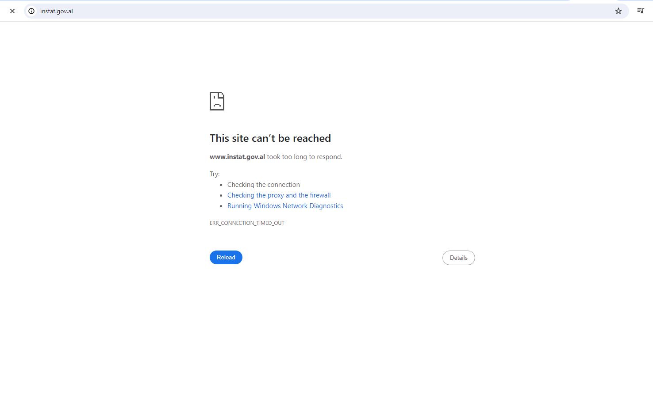Stop loading the page with X icon
Screen dimensions: 653x399
click(12, 11)
